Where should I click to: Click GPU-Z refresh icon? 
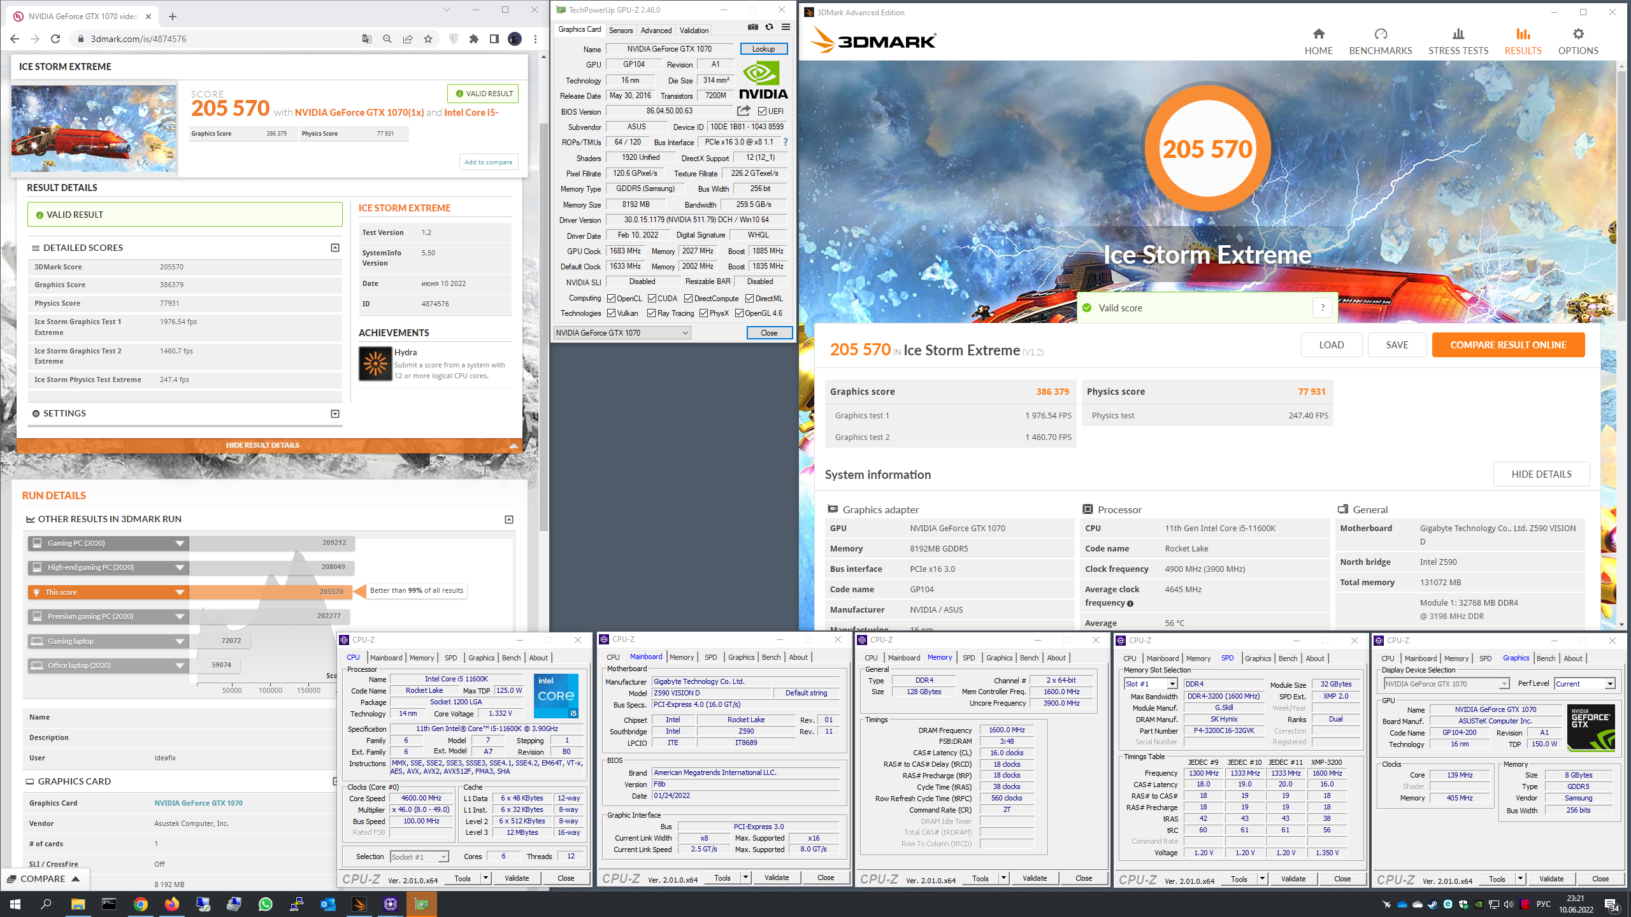(x=769, y=27)
